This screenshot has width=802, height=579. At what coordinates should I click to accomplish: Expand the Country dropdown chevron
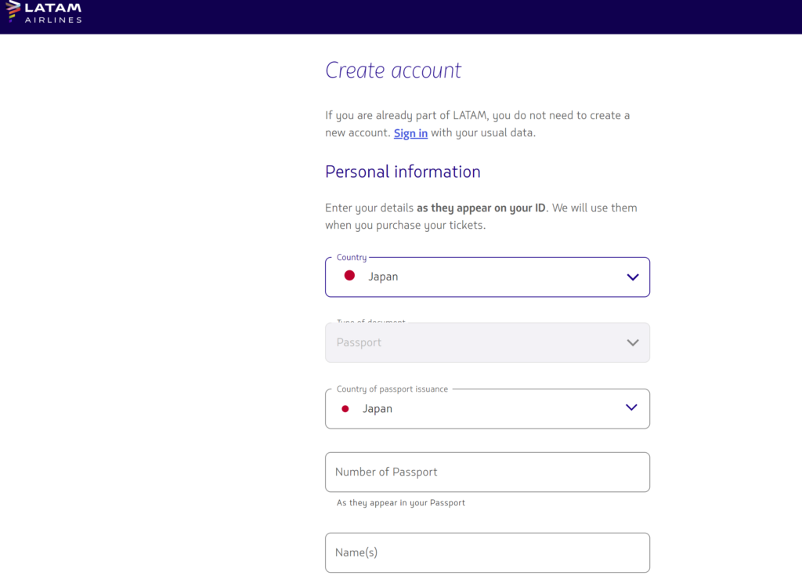pos(633,277)
